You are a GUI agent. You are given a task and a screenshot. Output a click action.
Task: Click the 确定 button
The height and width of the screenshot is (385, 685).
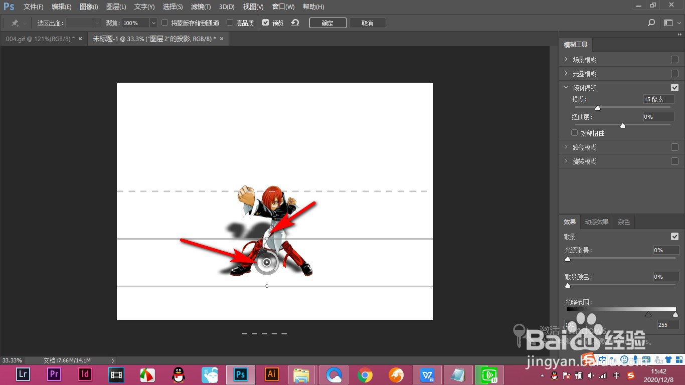tap(327, 23)
